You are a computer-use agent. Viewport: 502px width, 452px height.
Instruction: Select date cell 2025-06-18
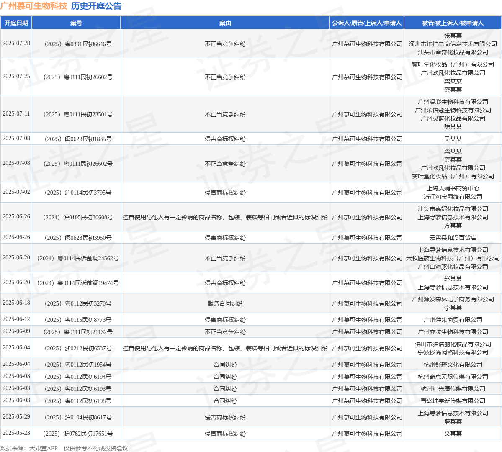tap(16, 303)
